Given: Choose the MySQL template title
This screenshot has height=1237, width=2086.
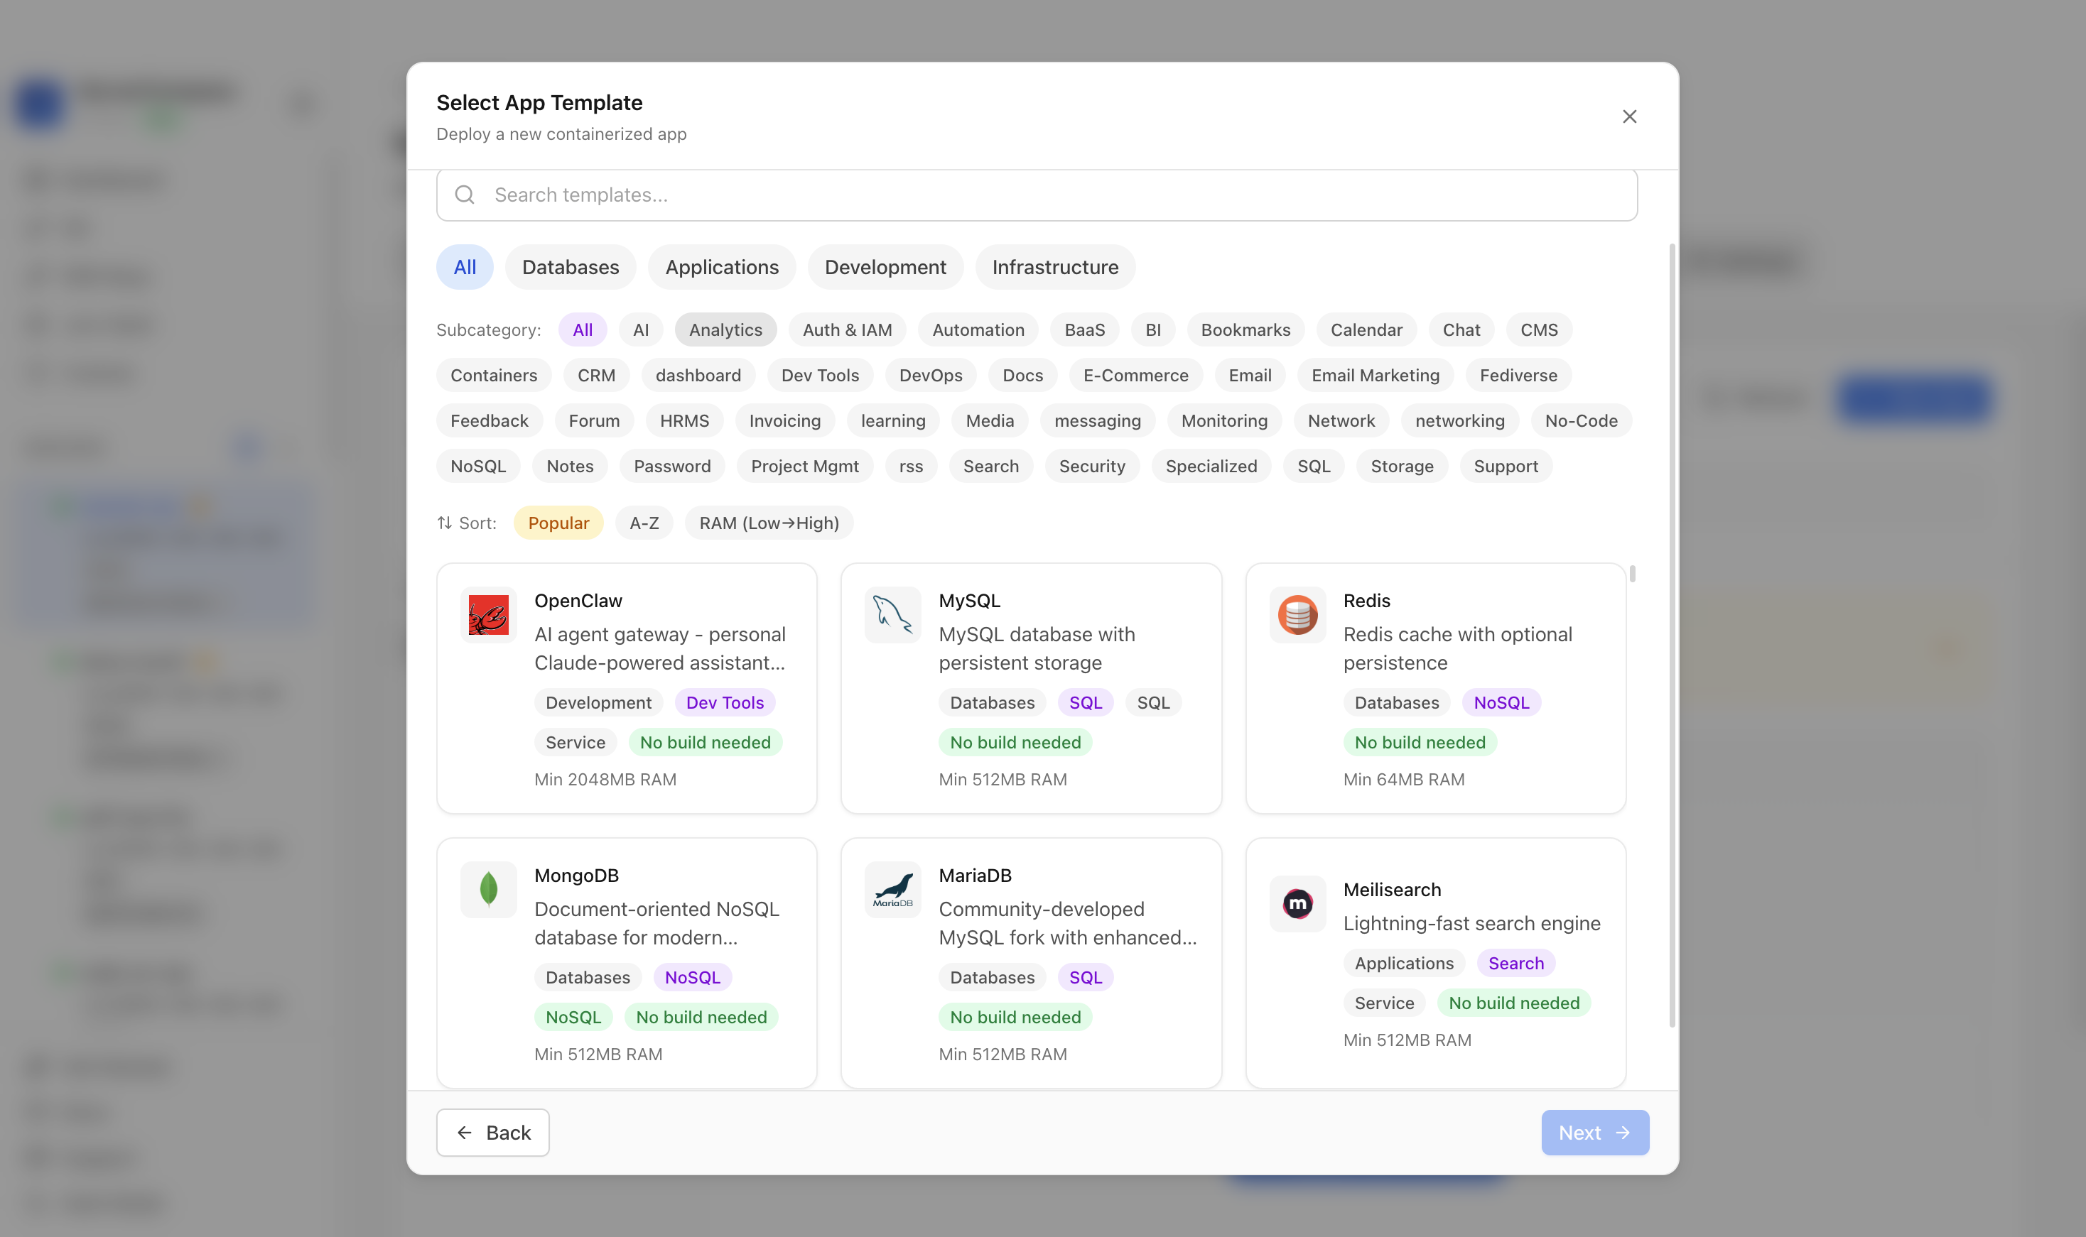Looking at the screenshot, I should tap(969, 601).
